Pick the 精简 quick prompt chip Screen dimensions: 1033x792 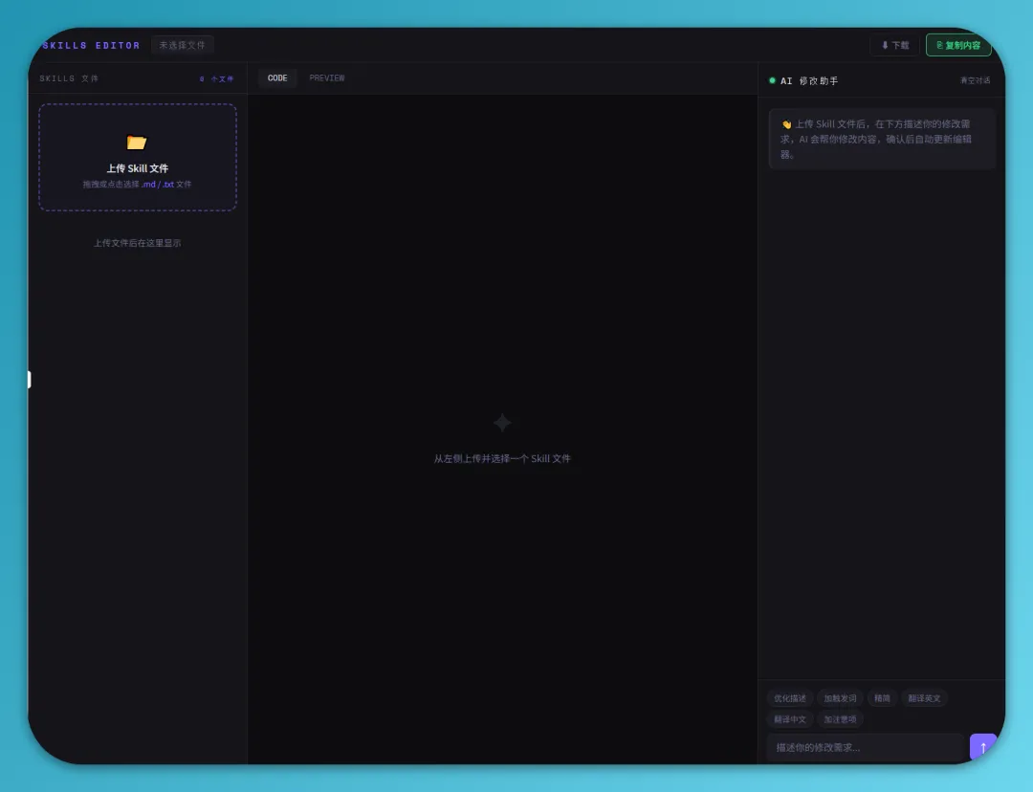click(x=881, y=698)
